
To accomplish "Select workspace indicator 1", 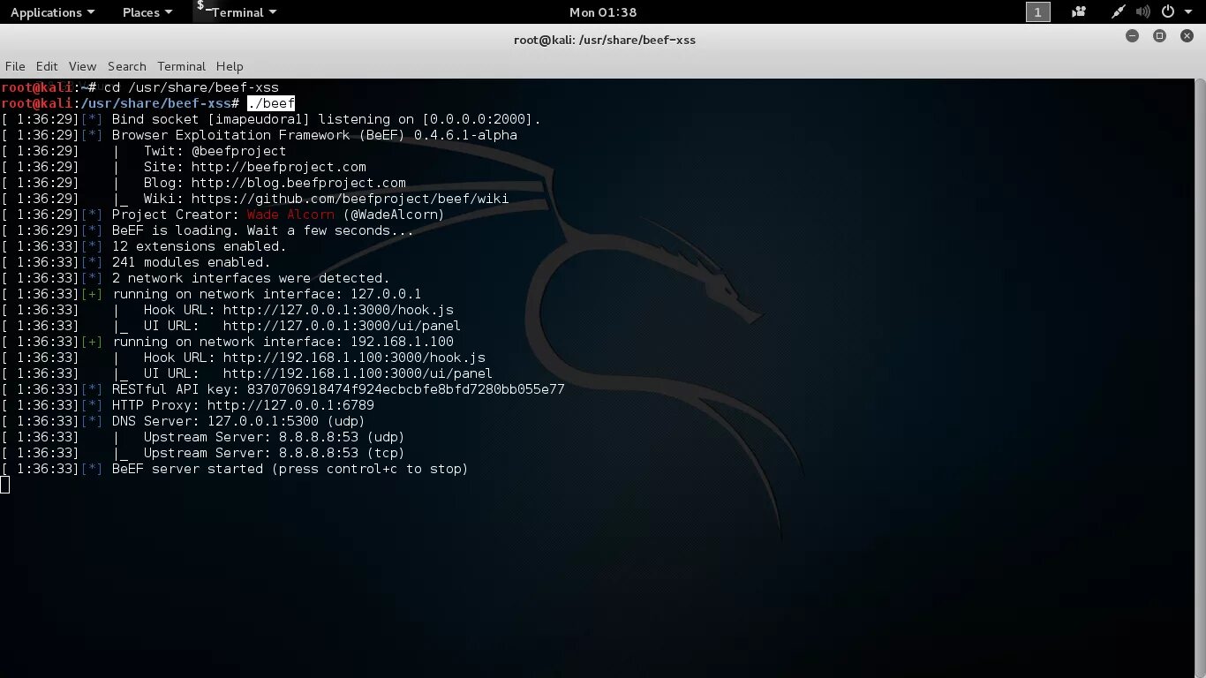I will coord(1037,12).
